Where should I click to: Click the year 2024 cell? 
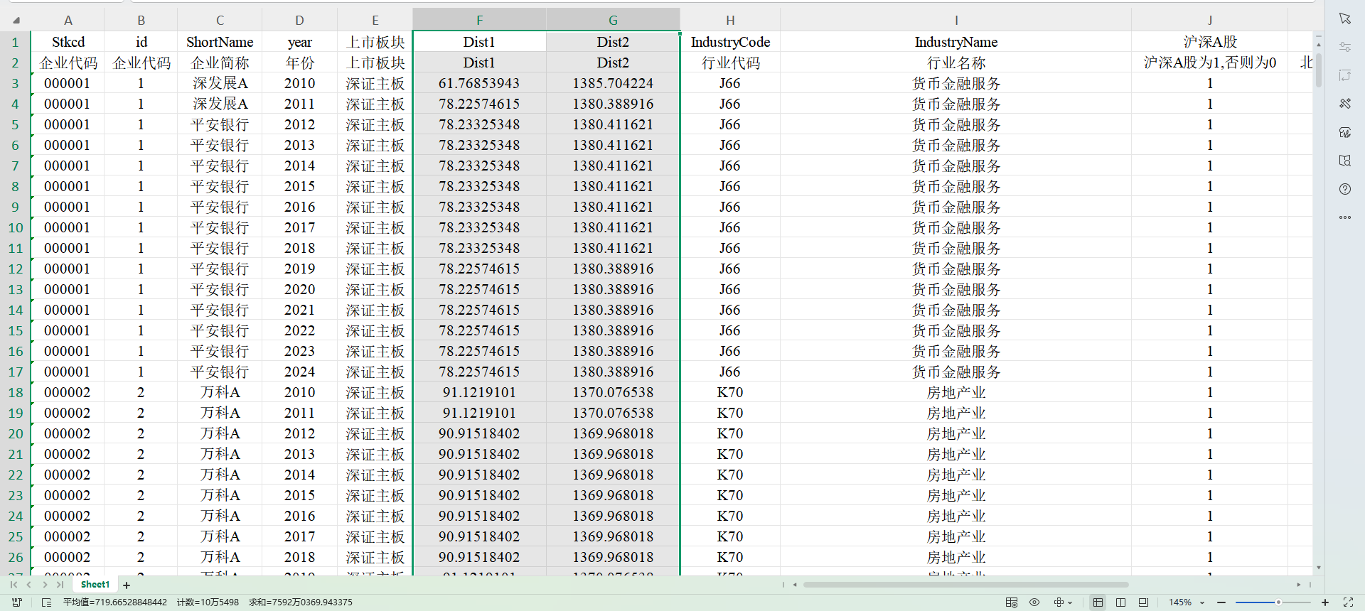tap(299, 372)
